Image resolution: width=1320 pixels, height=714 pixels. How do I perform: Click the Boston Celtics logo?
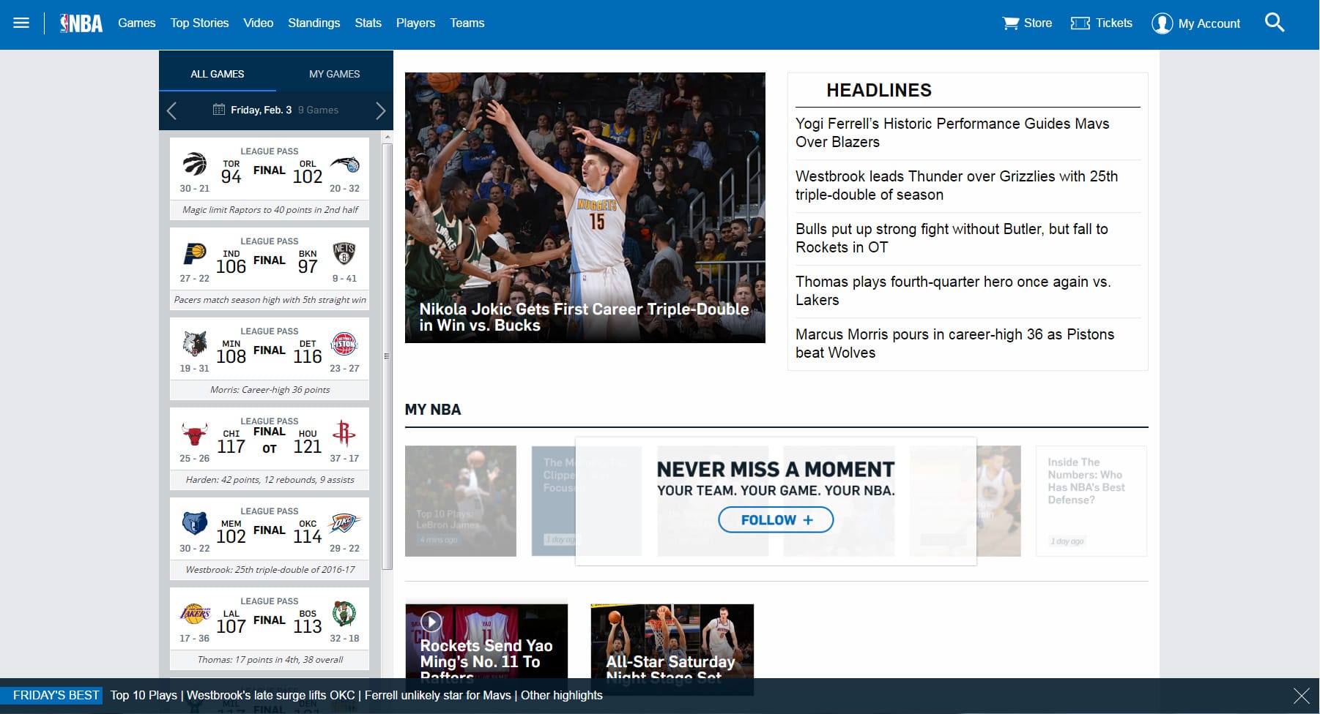(344, 614)
